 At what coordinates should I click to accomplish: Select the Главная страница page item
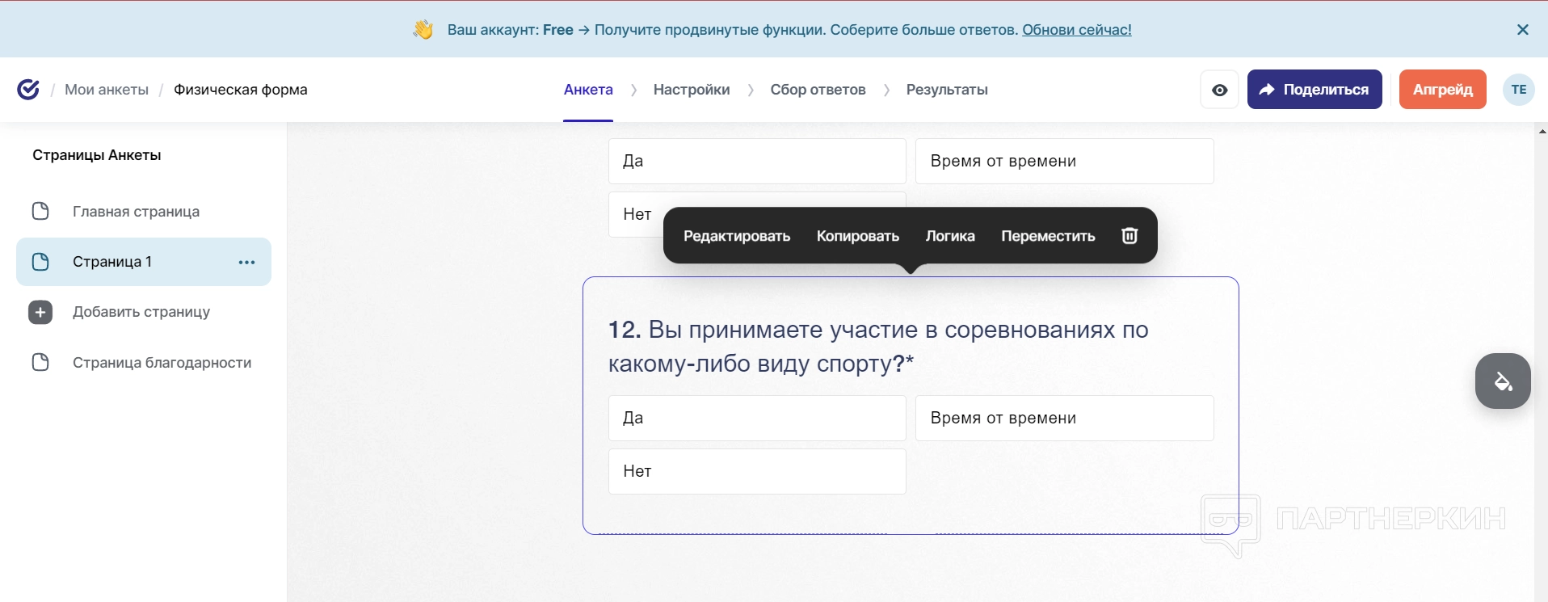(x=136, y=212)
